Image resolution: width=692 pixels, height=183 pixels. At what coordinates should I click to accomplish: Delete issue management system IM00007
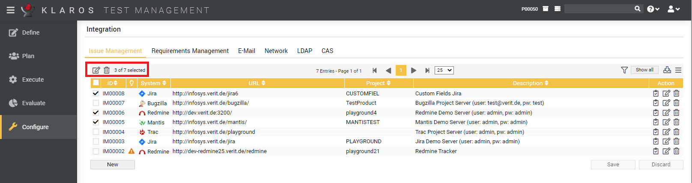[676, 103]
